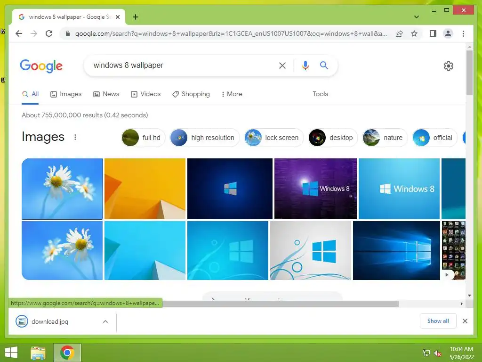Click the scrollbar down arrow
Viewport: 482px width, 362px height.
pyautogui.click(x=469, y=295)
